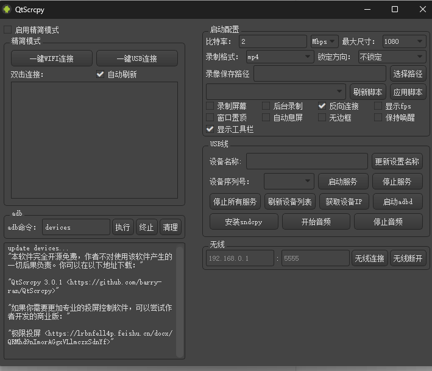Enable 自动息屏 option
Image resolution: width=432 pixels, height=371 pixels.
[266, 118]
